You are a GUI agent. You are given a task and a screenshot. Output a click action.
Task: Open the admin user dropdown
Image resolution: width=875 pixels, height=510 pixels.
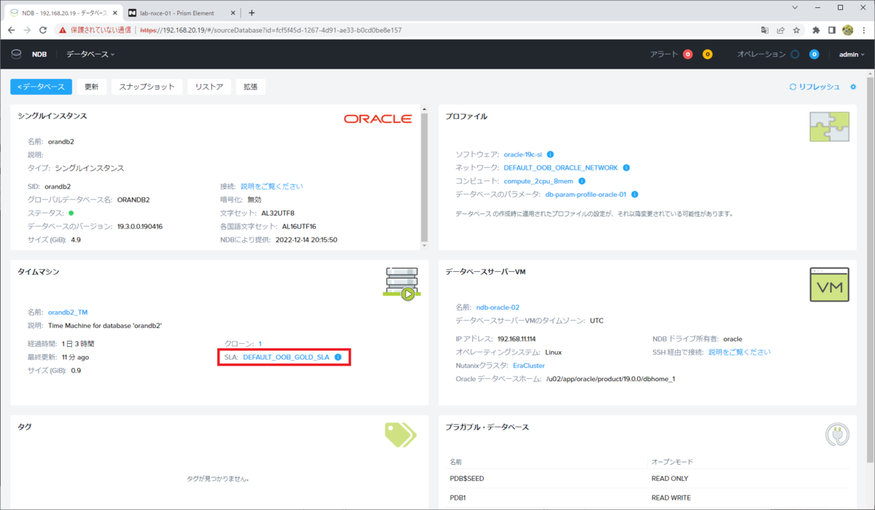point(852,54)
